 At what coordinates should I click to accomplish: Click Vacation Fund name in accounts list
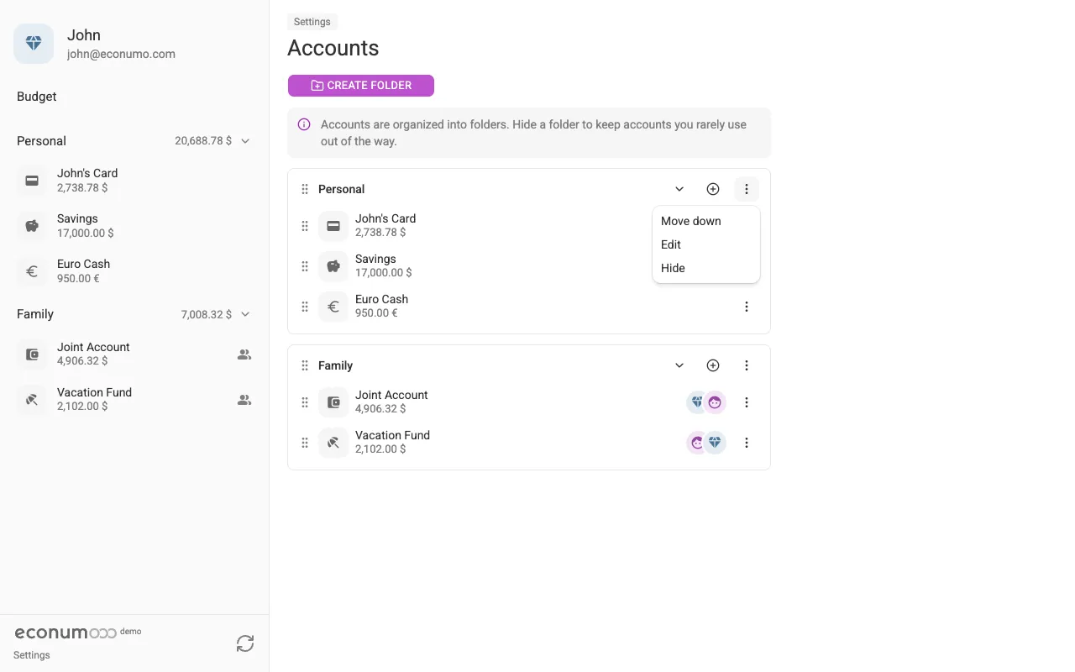pos(392,435)
